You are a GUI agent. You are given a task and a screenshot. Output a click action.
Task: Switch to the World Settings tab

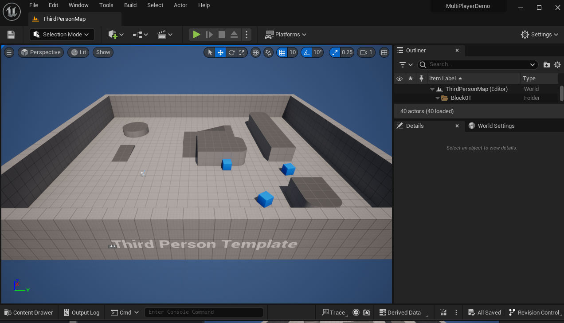(x=496, y=126)
